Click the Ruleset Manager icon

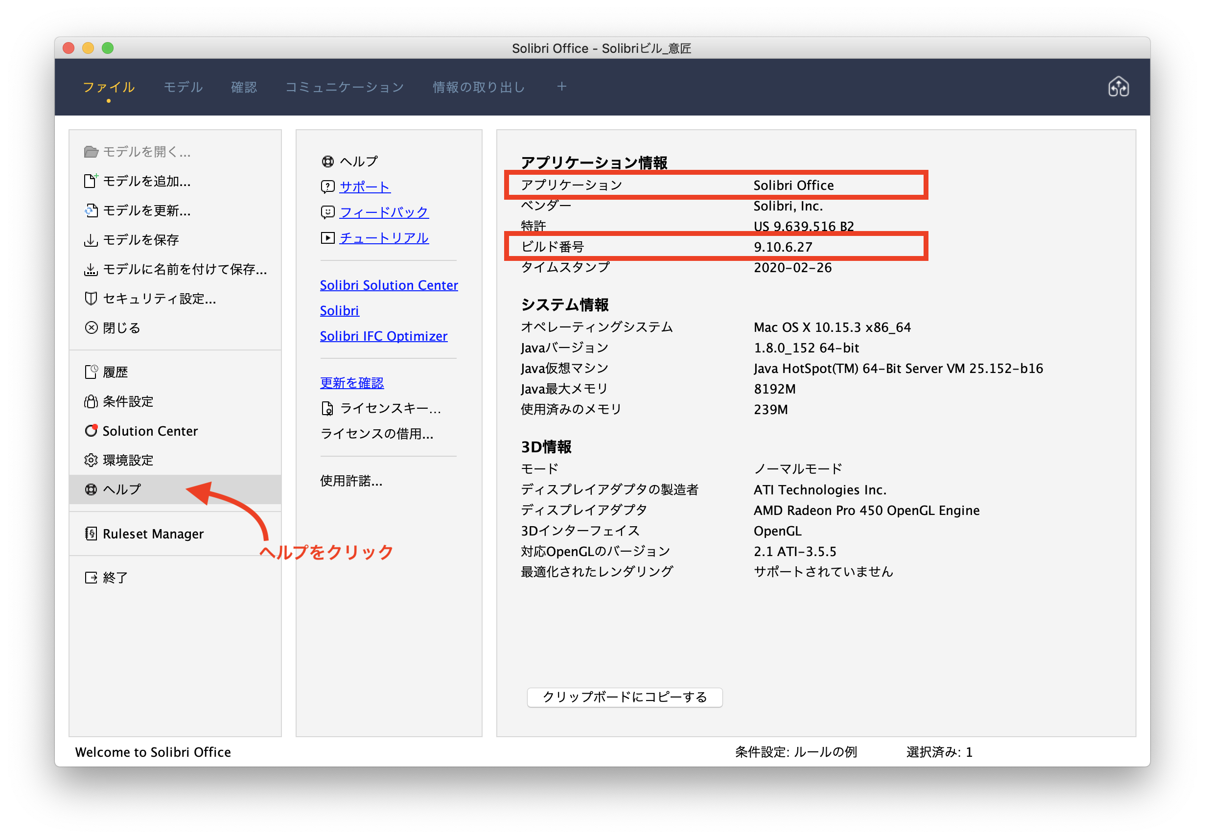(x=91, y=534)
